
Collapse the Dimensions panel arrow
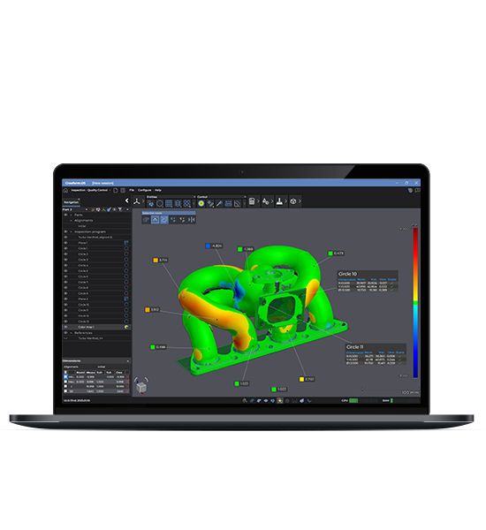[x=128, y=361]
